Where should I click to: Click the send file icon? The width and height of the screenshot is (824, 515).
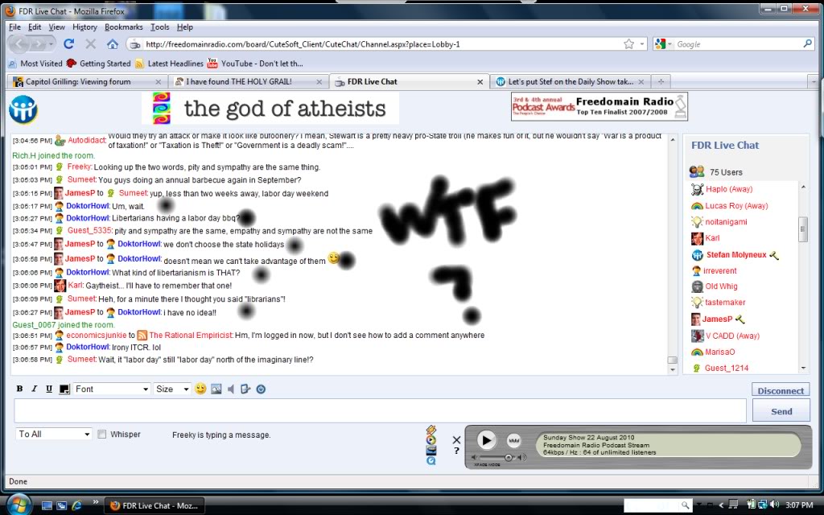tap(245, 389)
